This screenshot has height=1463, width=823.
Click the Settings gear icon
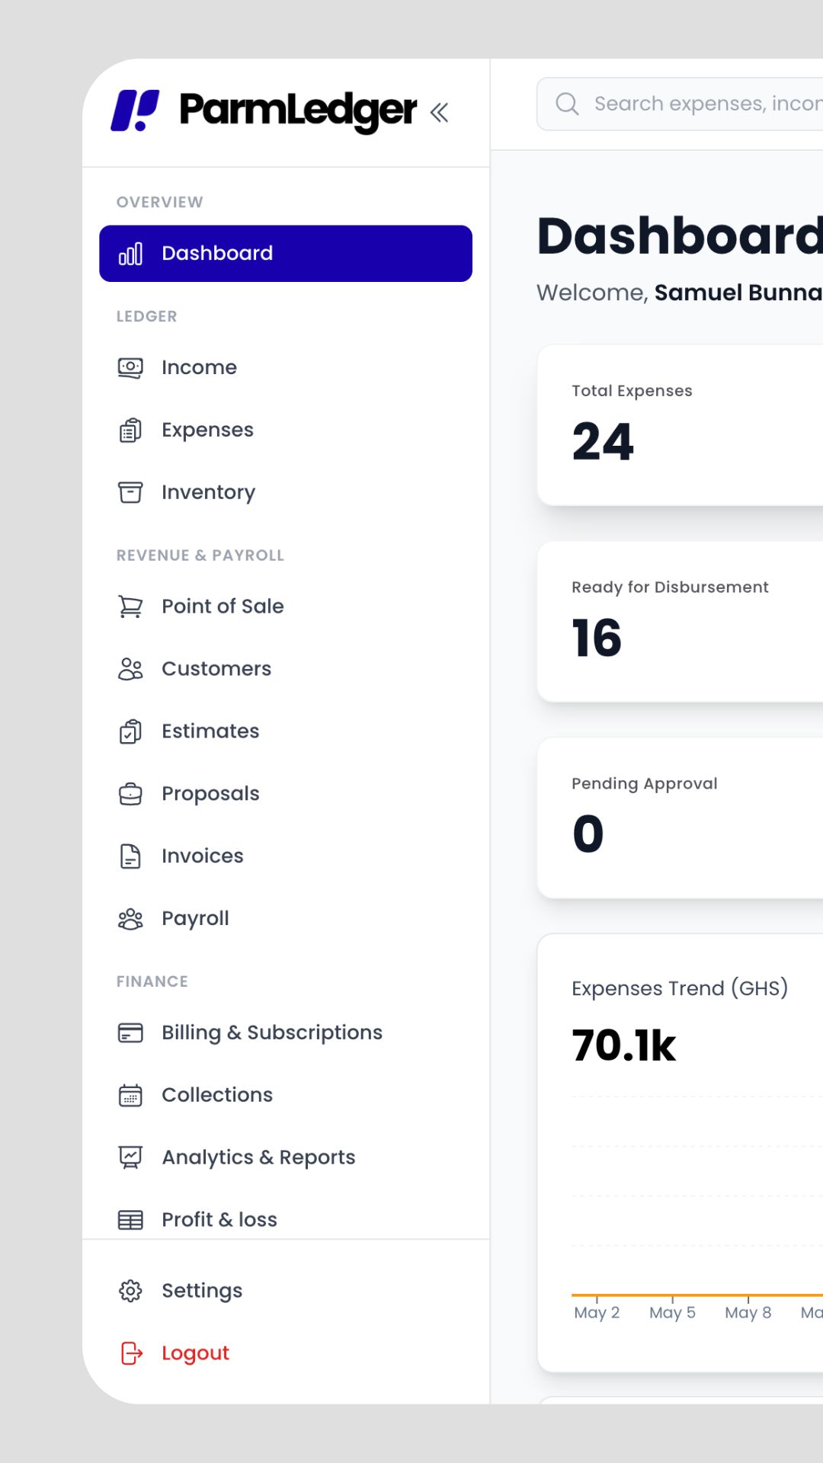click(130, 1291)
